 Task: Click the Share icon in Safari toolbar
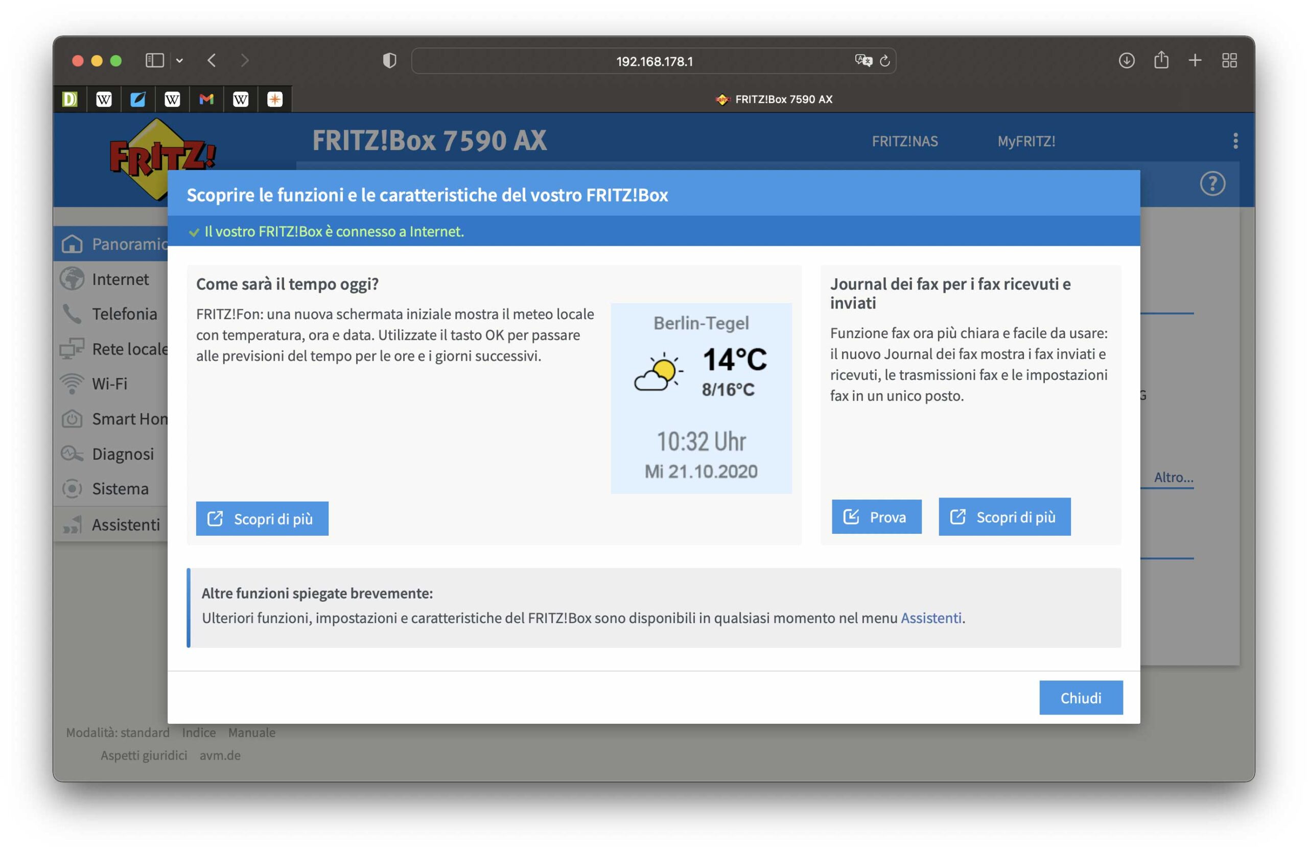click(1161, 60)
